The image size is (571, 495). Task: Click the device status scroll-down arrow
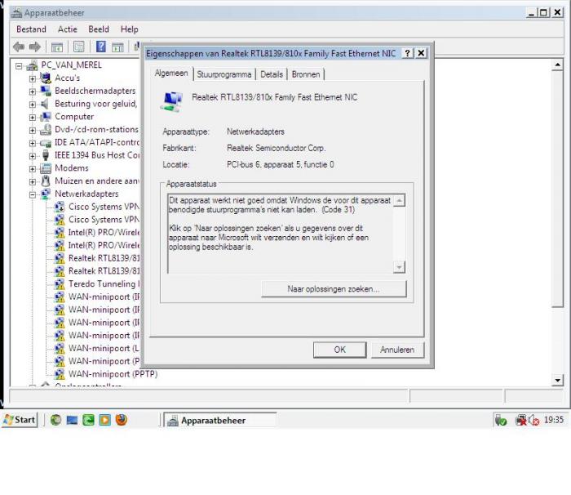399,267
